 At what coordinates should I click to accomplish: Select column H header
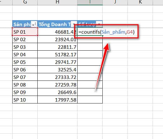pyautogui.click(x=57, y=2)
